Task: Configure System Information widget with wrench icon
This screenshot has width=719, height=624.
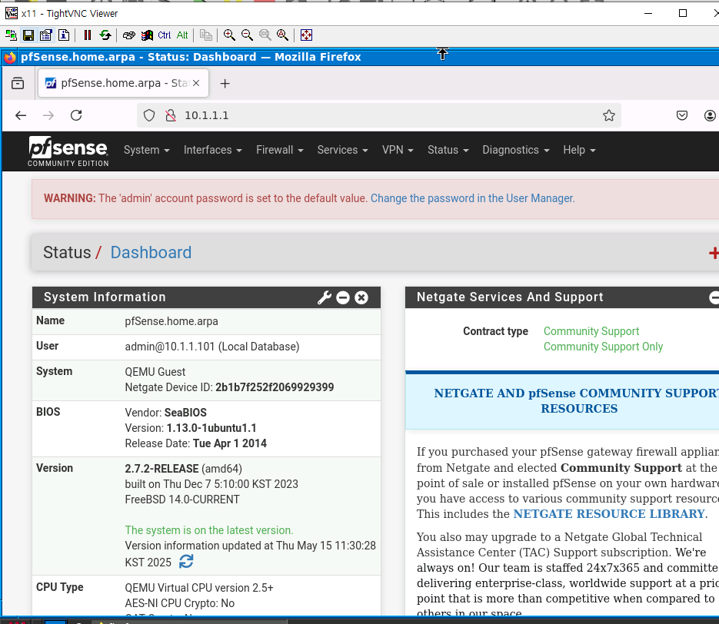Action: pyautogui.click(x=325, y=297)
